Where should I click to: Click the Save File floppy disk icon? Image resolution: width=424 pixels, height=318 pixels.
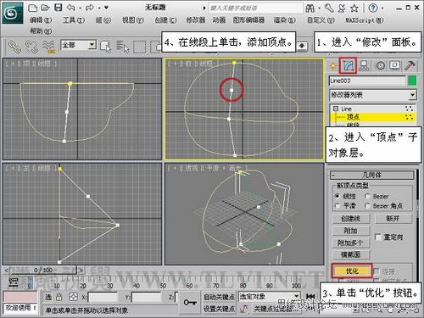(x=59, y=8)
